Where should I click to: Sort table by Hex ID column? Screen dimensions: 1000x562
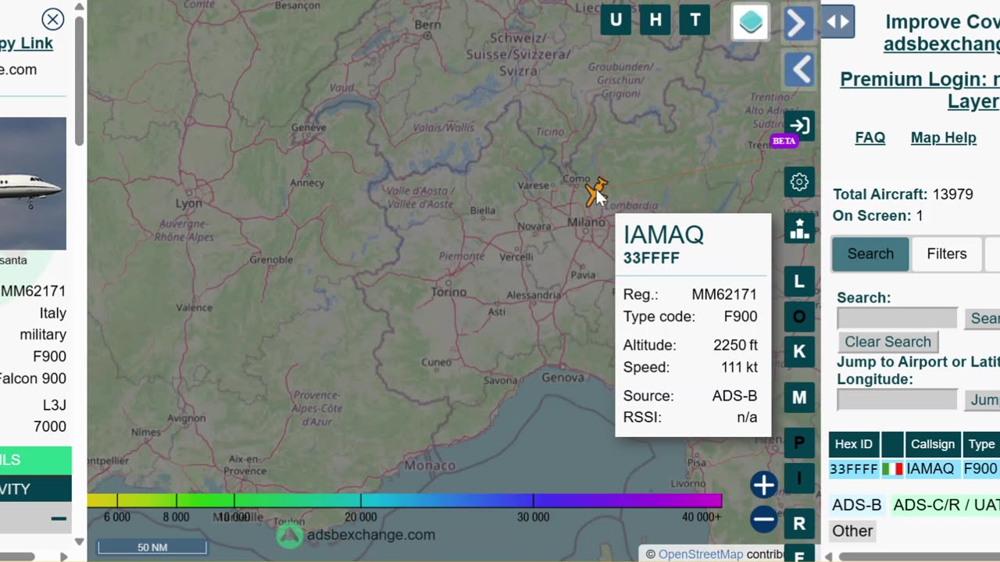point(853,444)
